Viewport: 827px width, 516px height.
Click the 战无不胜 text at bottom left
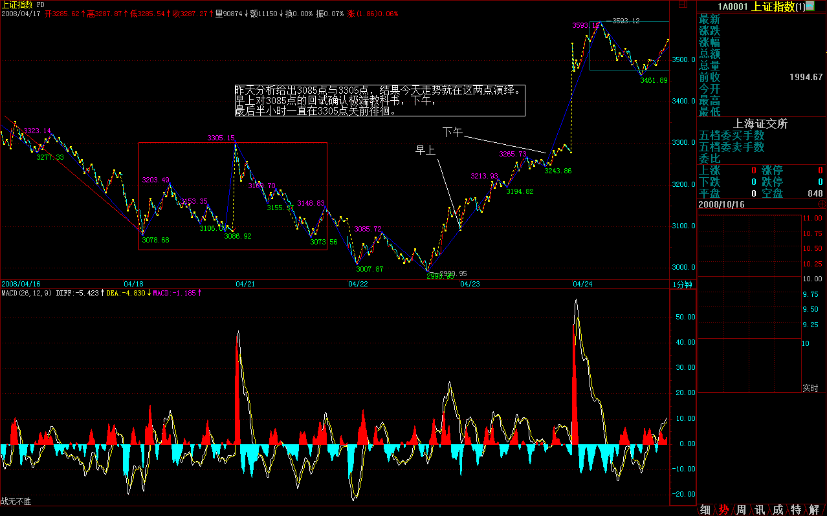click(16, 501)
